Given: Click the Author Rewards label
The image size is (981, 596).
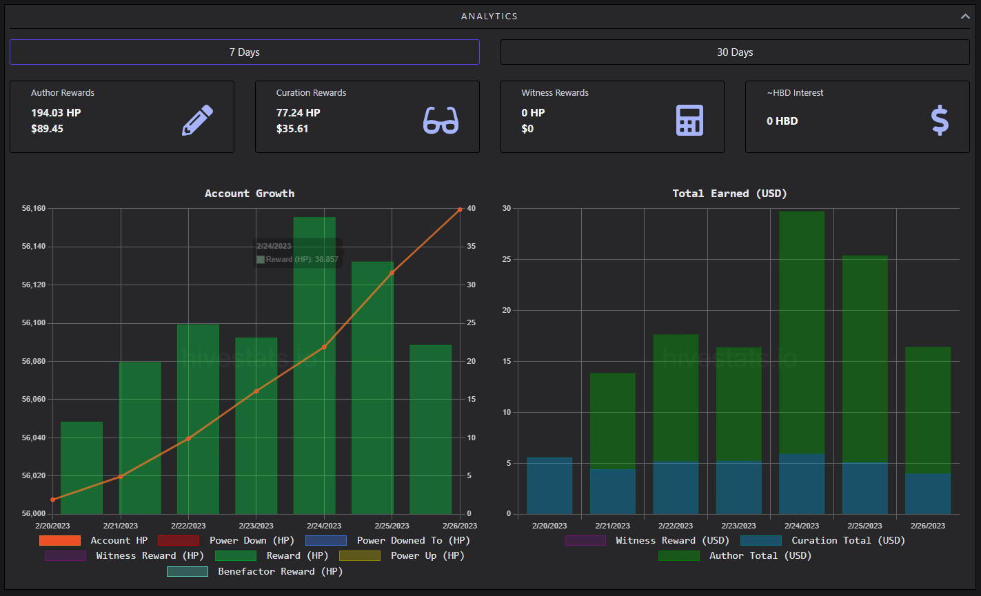Looking at the screenshot, I should pyautogui.click(x=63, y=93).
